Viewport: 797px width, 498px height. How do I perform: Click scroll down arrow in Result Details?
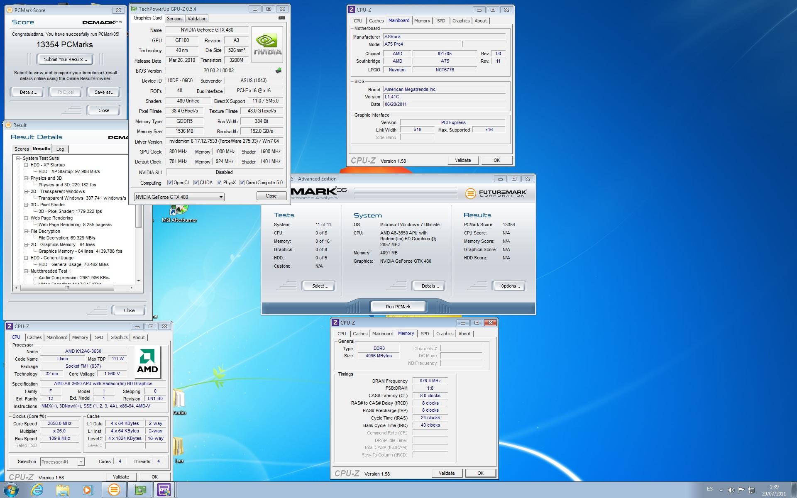[139, 281]
